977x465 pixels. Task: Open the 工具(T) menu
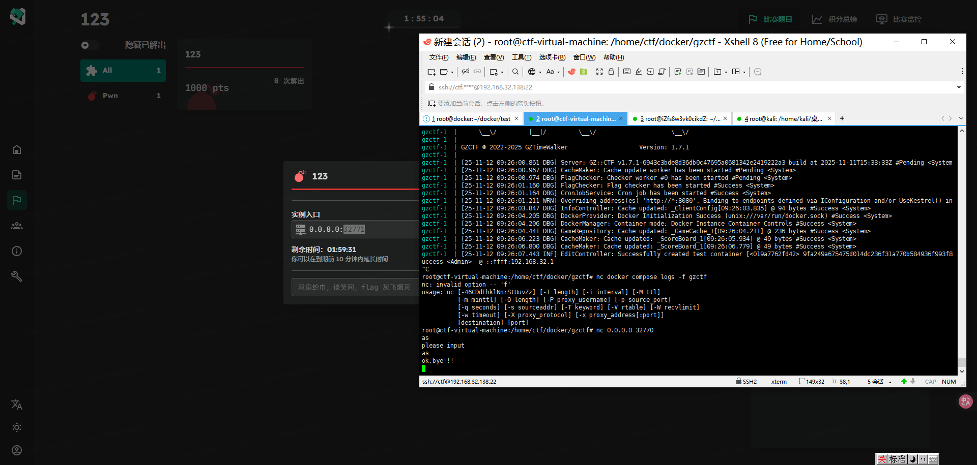[x=521, y=57]
